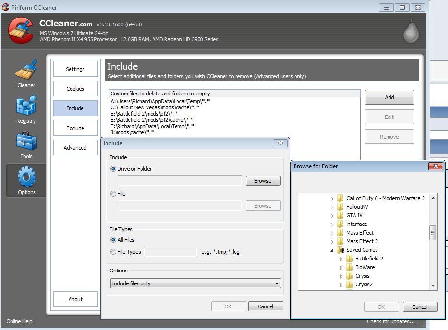Screen dimensions: 448x330
Task: Open the Registry section icon
Action: coord(26,106)
